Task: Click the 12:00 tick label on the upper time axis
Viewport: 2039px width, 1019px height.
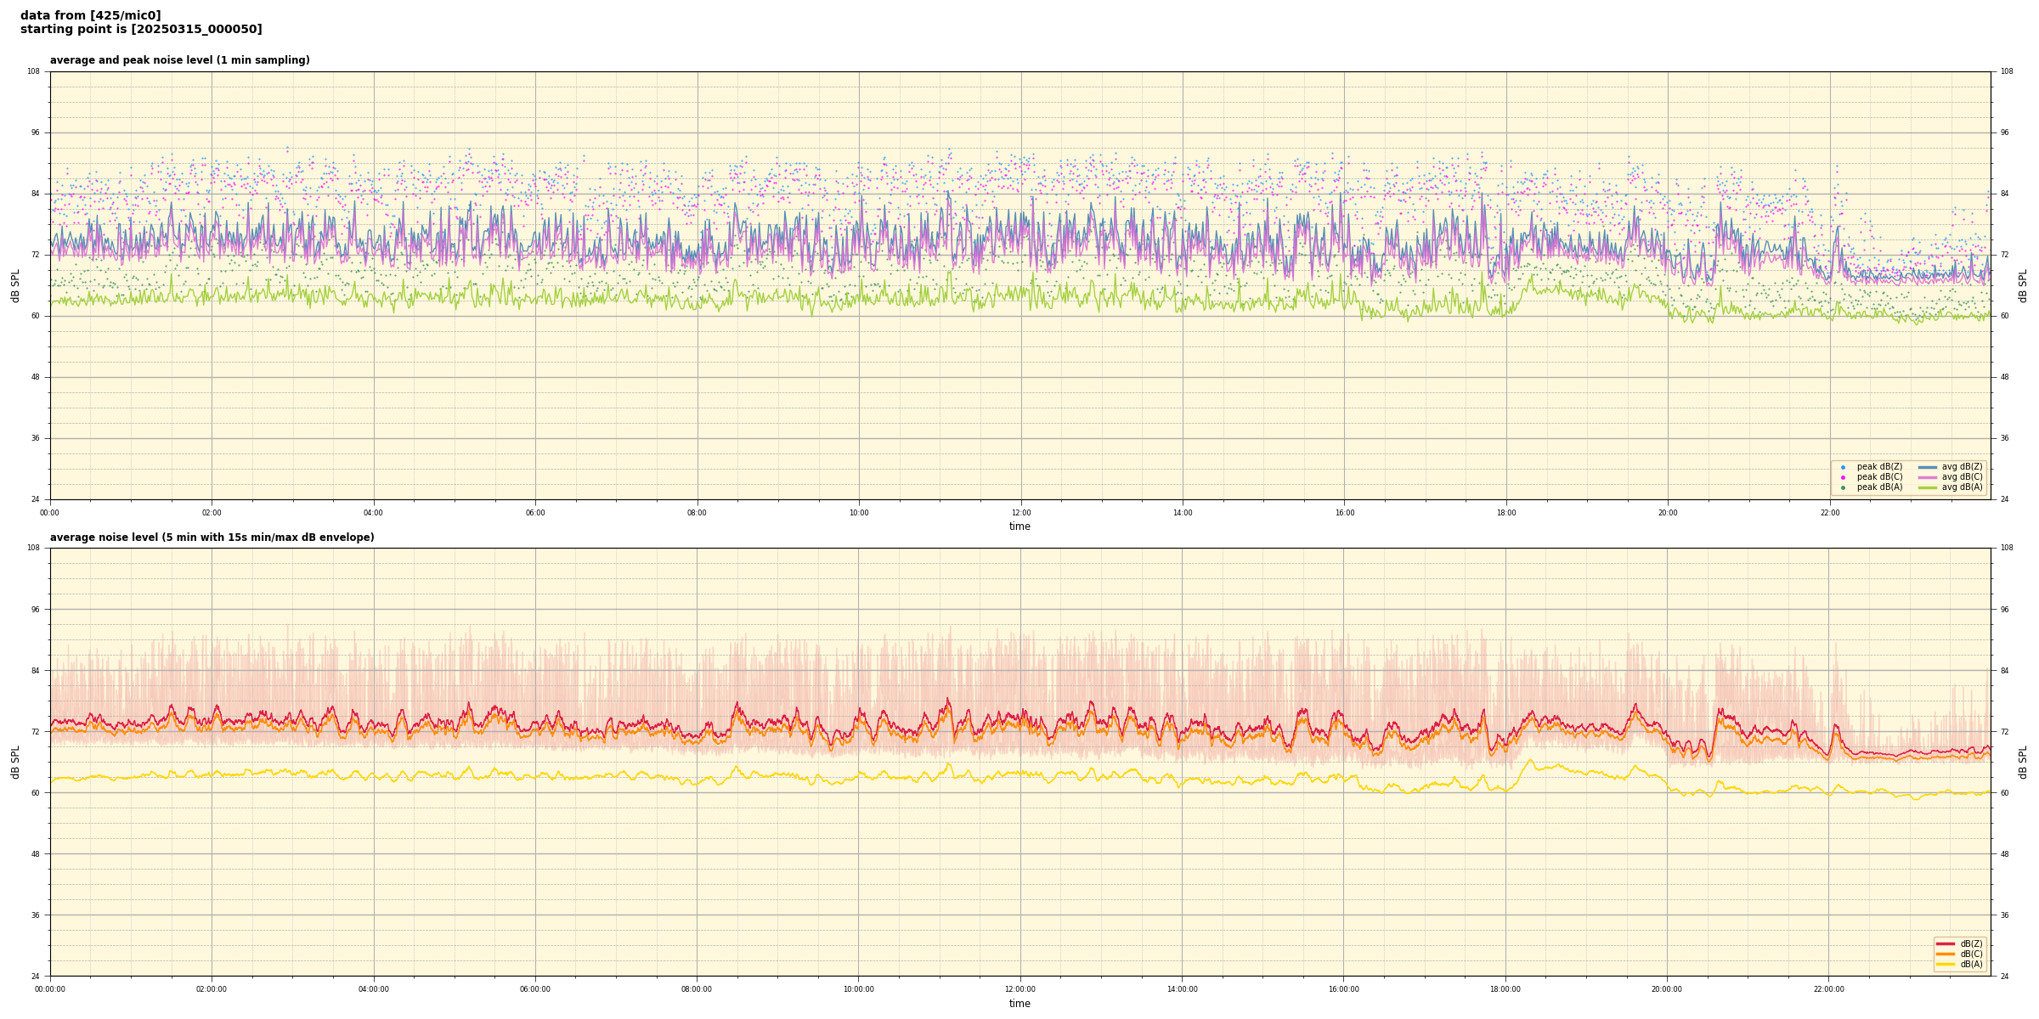Action: pyautogui.click(x=1020, y=513)
